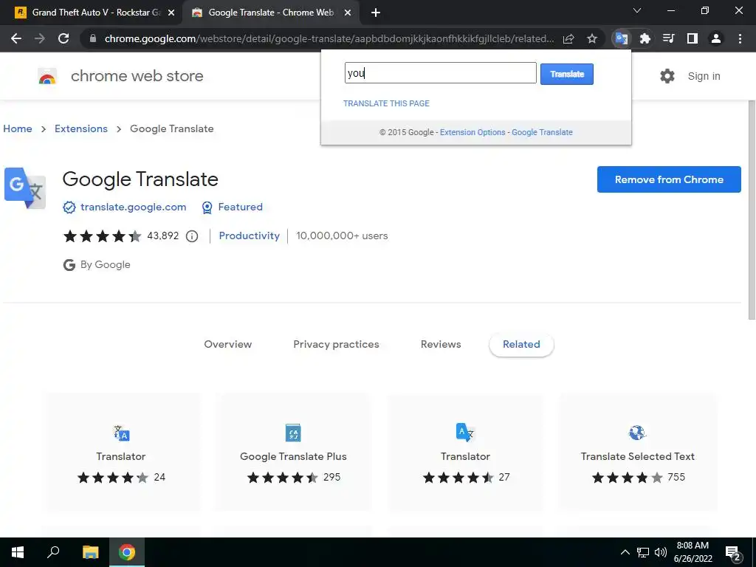
Task: Click the verified publisher check badge
Action: click(69, 207)
